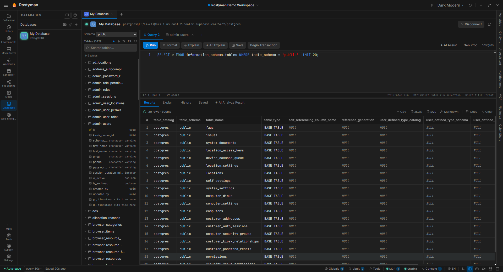Click the AI sparkle icon beside Tables
The height and width of the screenshot is (272, 503).
point(113,41)
